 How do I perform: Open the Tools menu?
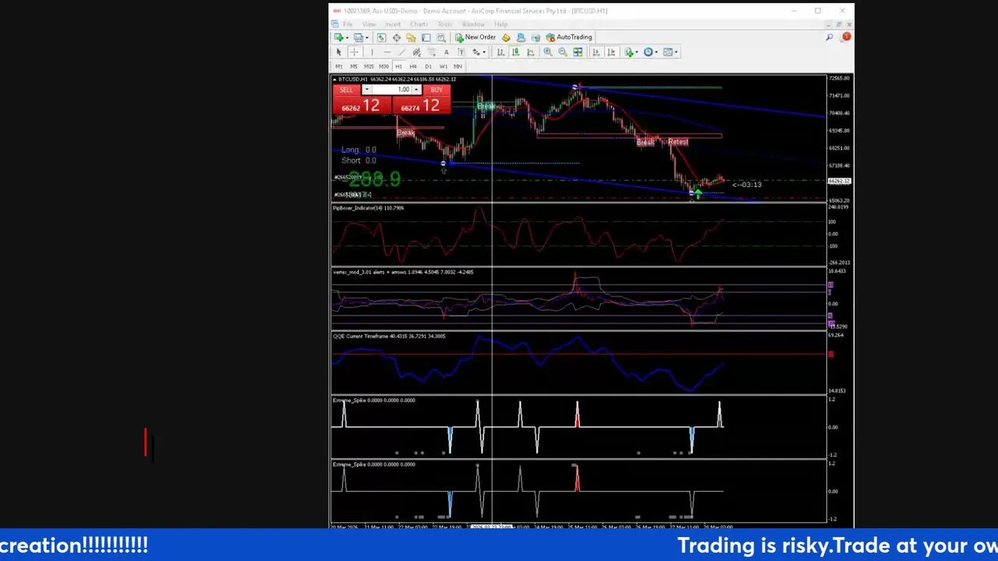pyautogui.click(x=444, y=24)
